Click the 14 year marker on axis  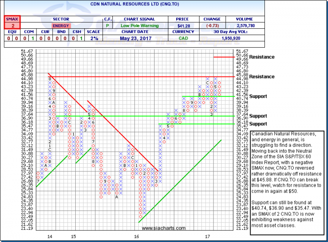(x=49, y=236)
